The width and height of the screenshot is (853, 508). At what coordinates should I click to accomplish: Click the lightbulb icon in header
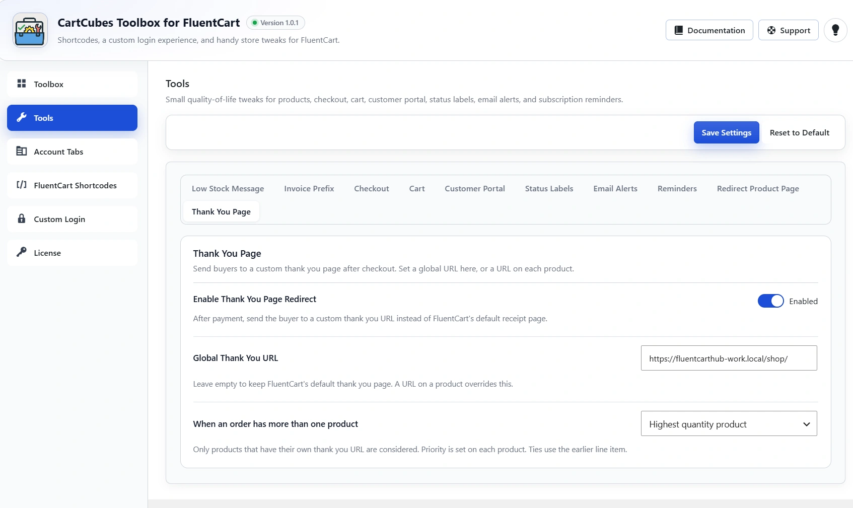835,30
